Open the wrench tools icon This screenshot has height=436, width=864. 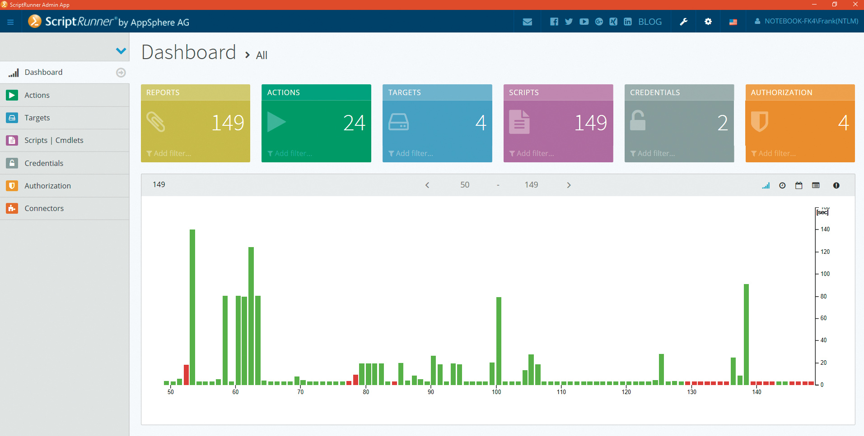tap(684, 22)
